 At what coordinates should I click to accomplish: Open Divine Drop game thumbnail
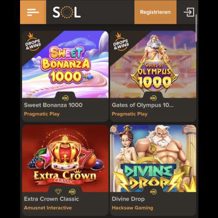[x=153, y=158]
